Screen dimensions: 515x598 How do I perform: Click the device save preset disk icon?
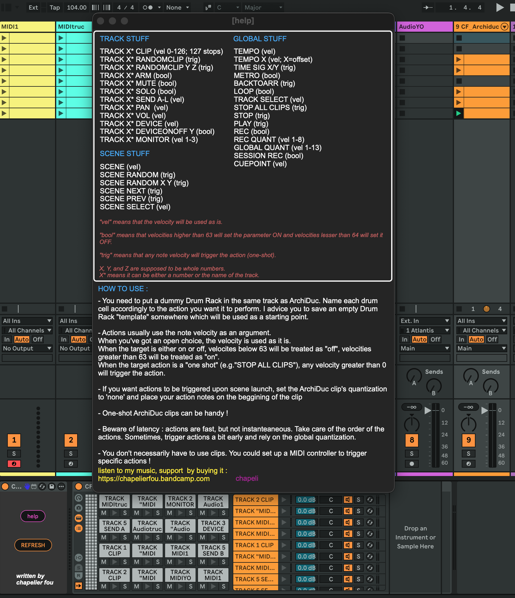[52, 486]
